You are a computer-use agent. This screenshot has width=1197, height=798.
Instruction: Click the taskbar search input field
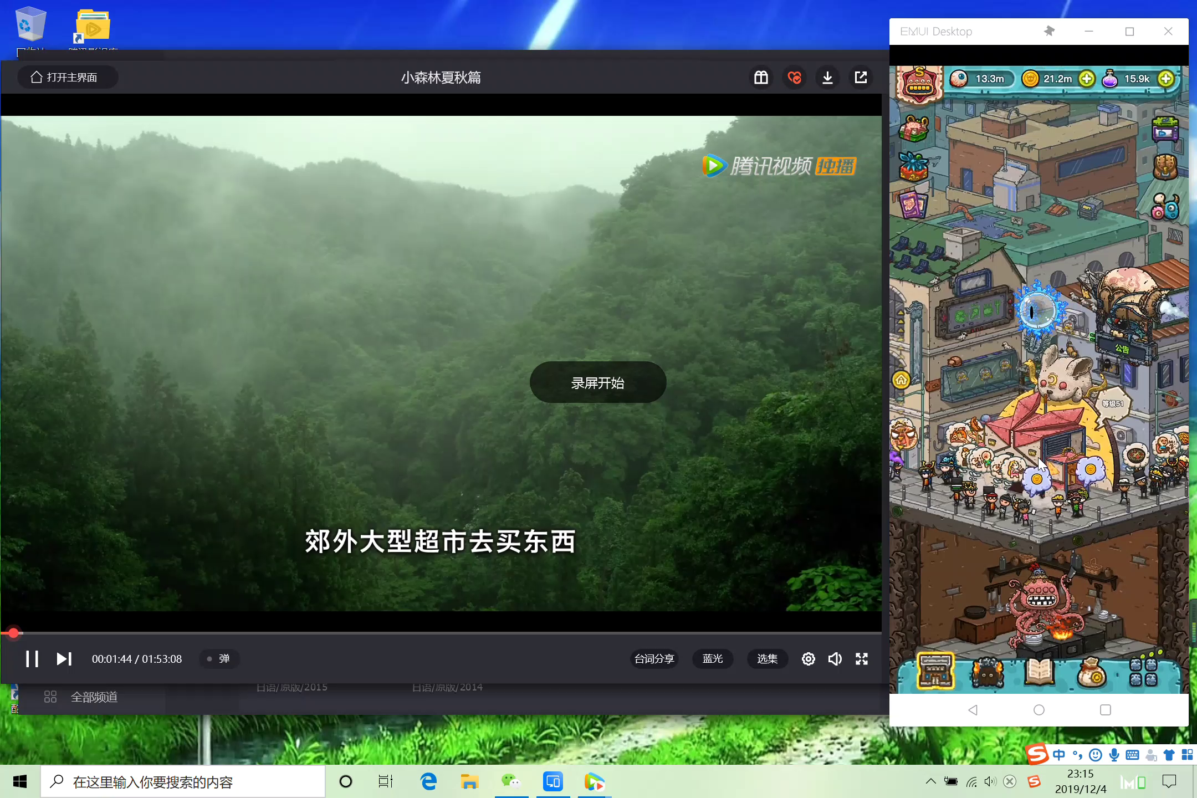183,782
